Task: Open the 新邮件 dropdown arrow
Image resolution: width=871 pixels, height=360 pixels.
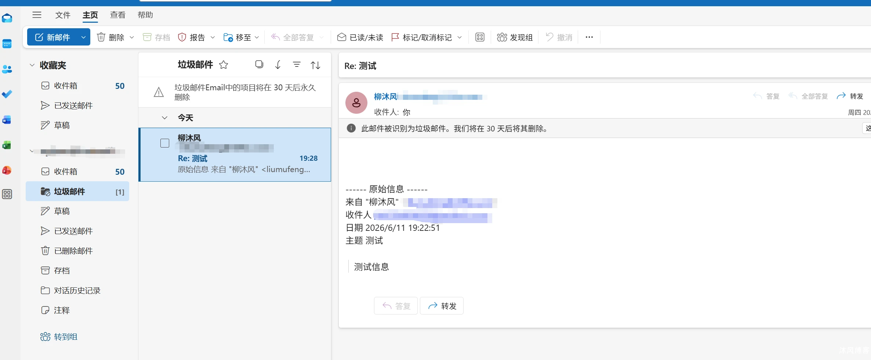Action: [84, 37]
